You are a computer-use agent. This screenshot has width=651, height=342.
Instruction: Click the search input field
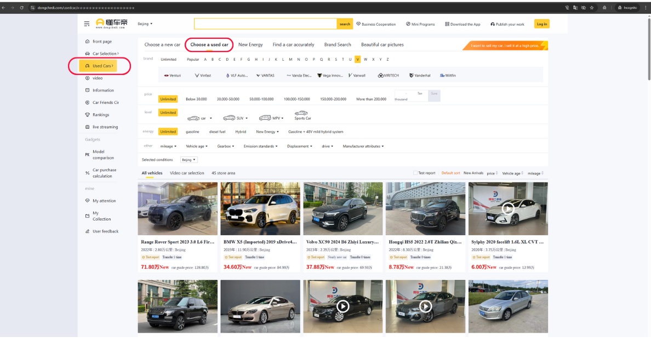(265, 24)
